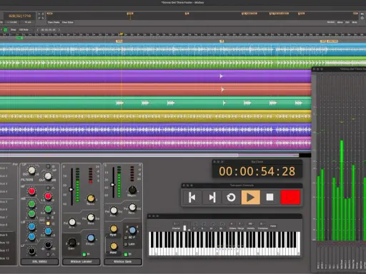Open the Range dropdown on virtual keyboard
The width and height of the screenshot is (366, 274).
(x=241, y=224)
